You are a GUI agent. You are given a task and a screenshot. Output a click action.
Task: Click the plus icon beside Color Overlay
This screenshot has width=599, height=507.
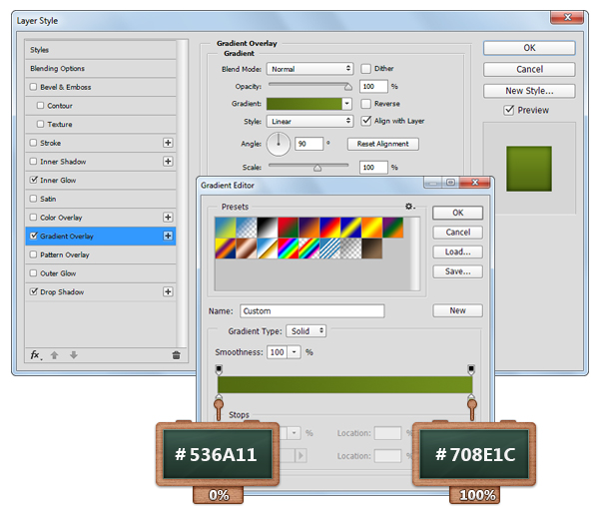(168, 218)
